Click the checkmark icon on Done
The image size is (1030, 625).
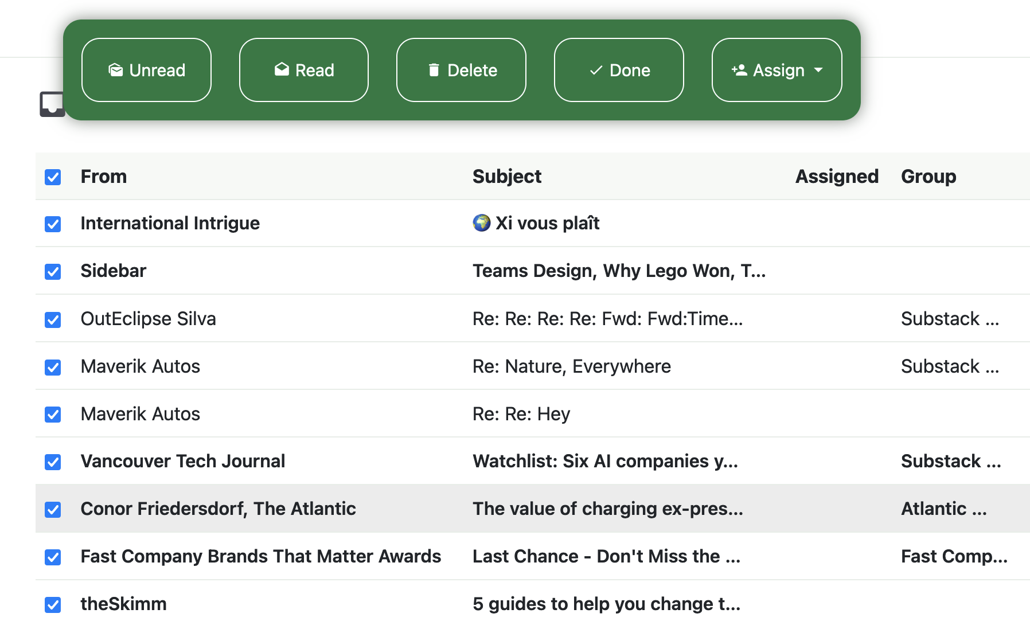point(595,70)
